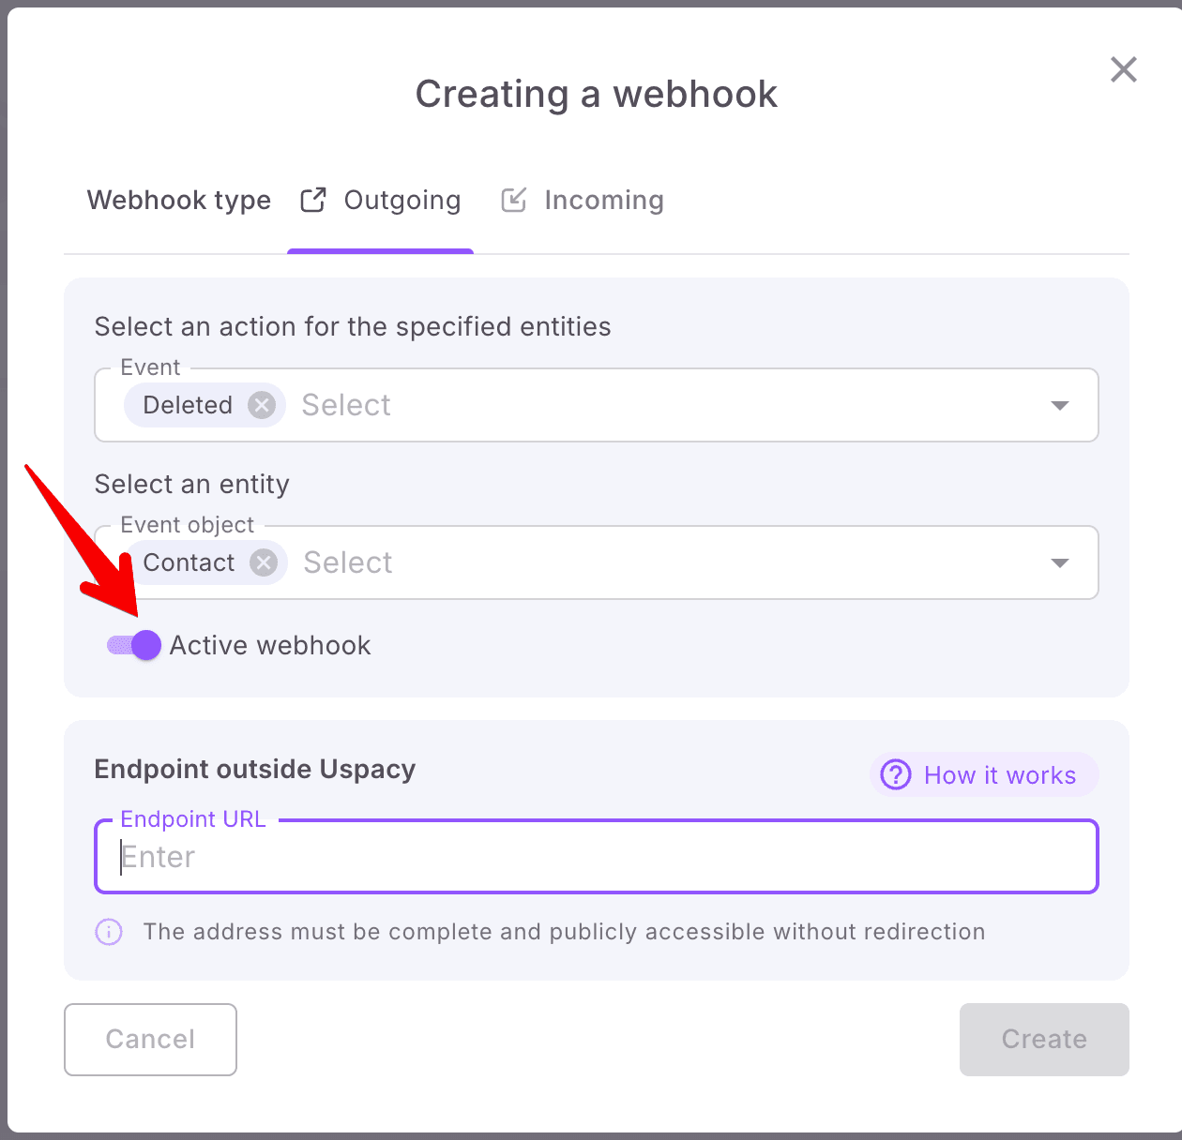This screenshot has height=1140, width=1182.
Task: Expand the Event object dropdown arrow
Action: (x=1060, y=562)
